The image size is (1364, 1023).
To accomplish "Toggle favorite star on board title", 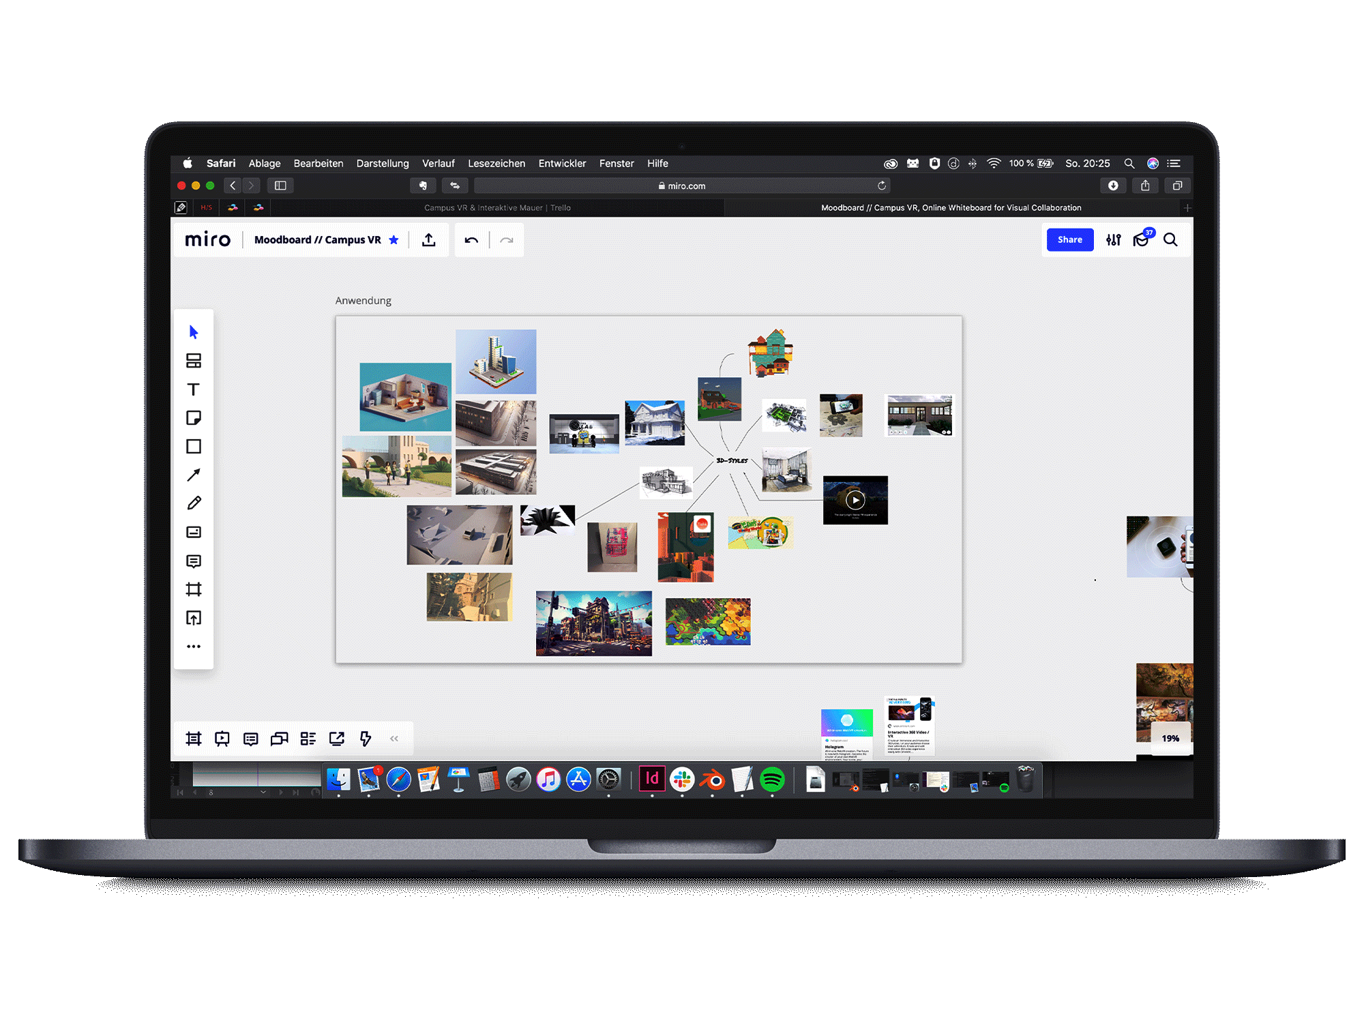I will tap(394, 239).
